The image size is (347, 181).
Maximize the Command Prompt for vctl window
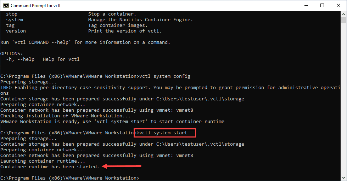(x=322, y=5)
